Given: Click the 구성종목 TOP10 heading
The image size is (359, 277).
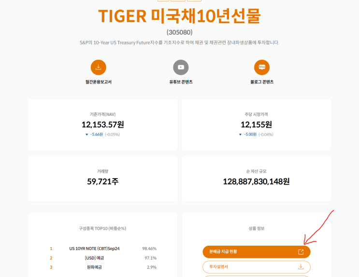Looking at the screenshot, I should coord(102,228).
